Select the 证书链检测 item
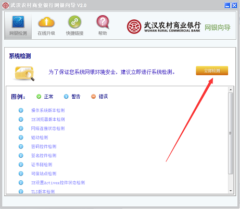Viewport: 240px width, 209px height. coord(42,165)
